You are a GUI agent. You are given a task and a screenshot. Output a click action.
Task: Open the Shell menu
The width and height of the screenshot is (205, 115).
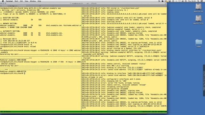(x=16, y=1)
